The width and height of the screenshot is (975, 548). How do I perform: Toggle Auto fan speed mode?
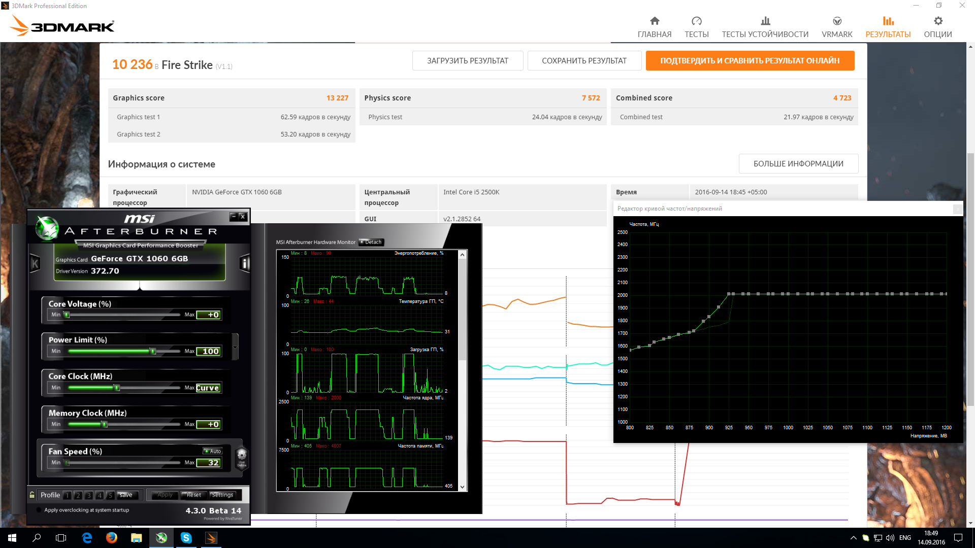[212, 451]
